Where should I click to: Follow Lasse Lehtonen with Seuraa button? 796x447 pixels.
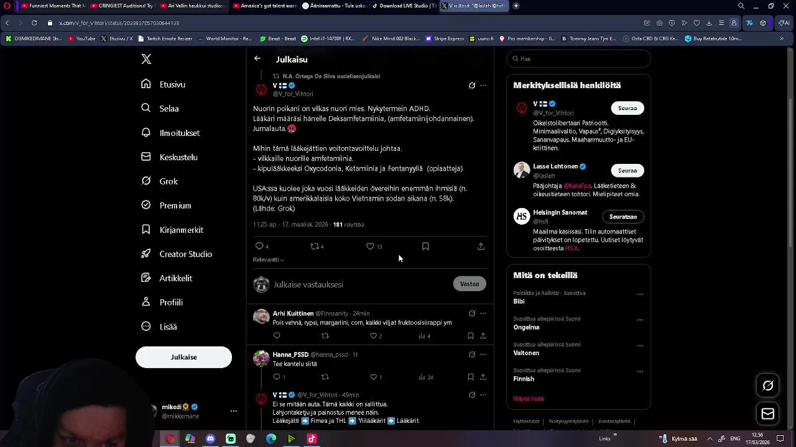tap(627, 170)
